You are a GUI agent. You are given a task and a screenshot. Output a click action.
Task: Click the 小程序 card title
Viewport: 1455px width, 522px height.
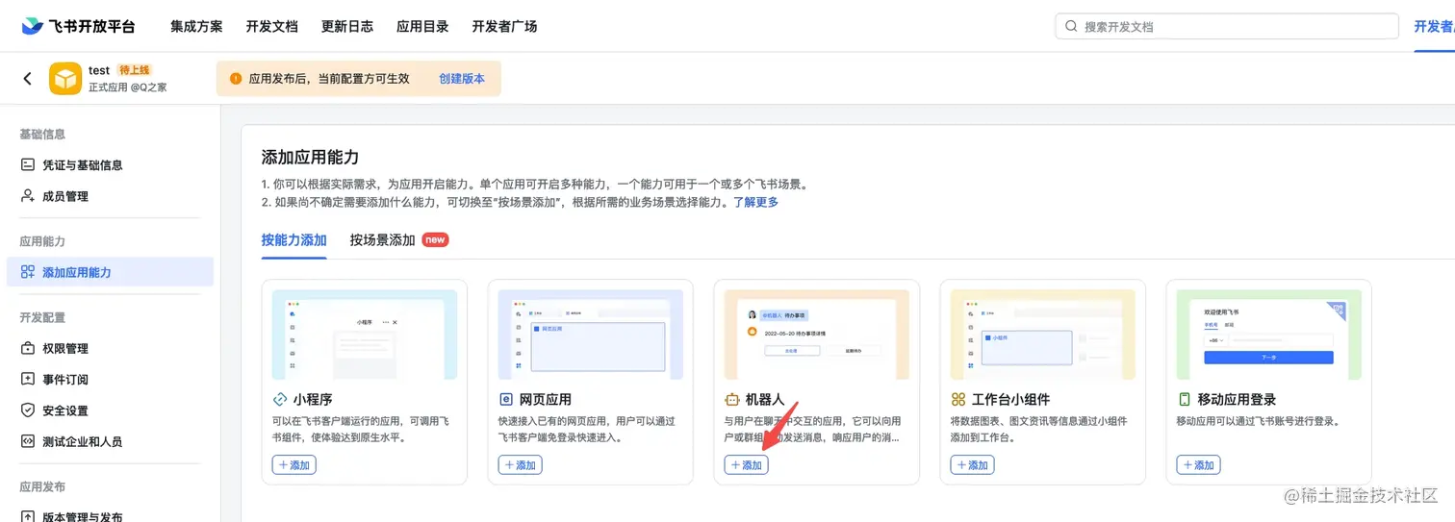(x=313, y=399)
